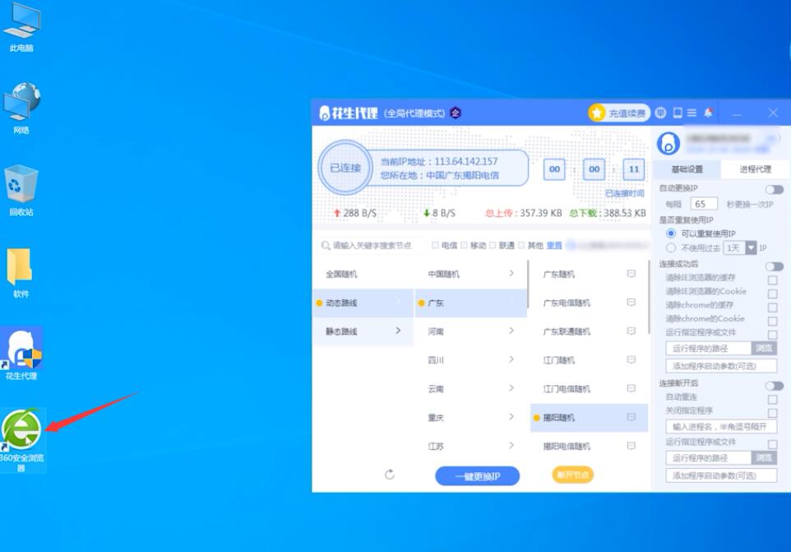Click the notification bell icon in title bar

pyautogui.click(x=708, y=113)
